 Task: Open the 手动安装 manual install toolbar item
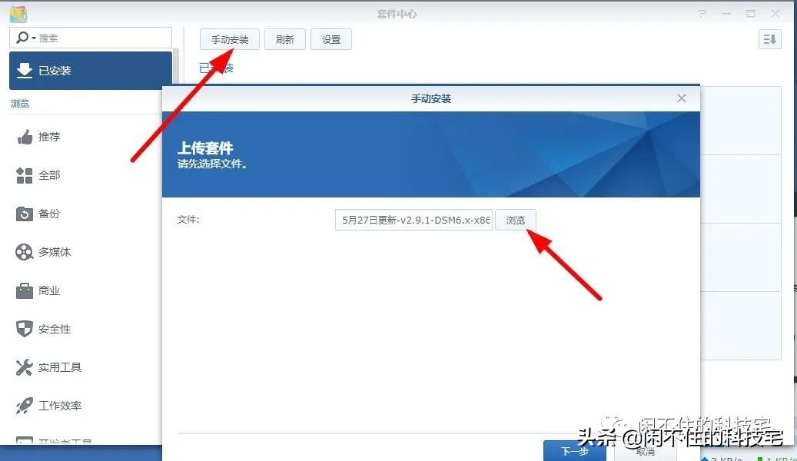coord(231,39)
